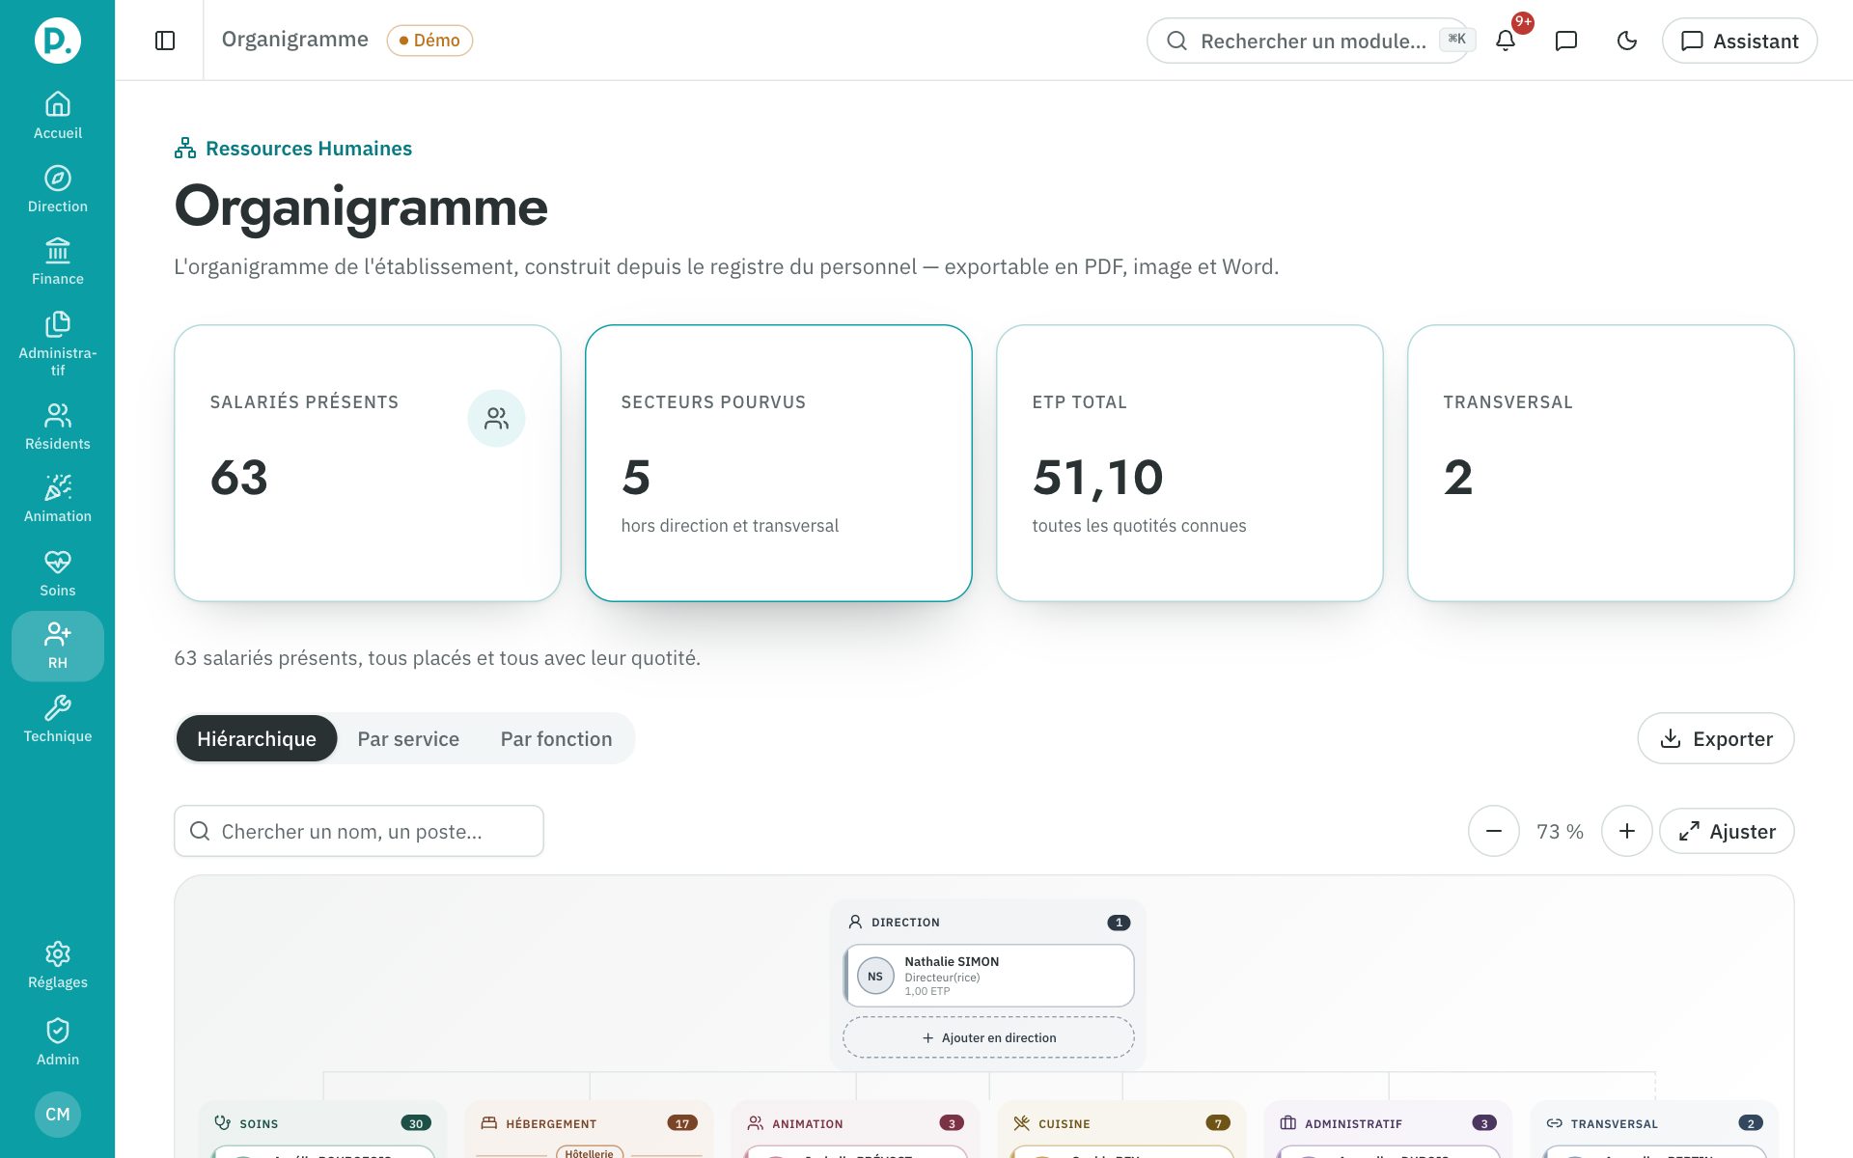The height and width of the screenshot is (1158, 1853).
Task: Toggle dark mode moon icon
Action: [1627, 41]
